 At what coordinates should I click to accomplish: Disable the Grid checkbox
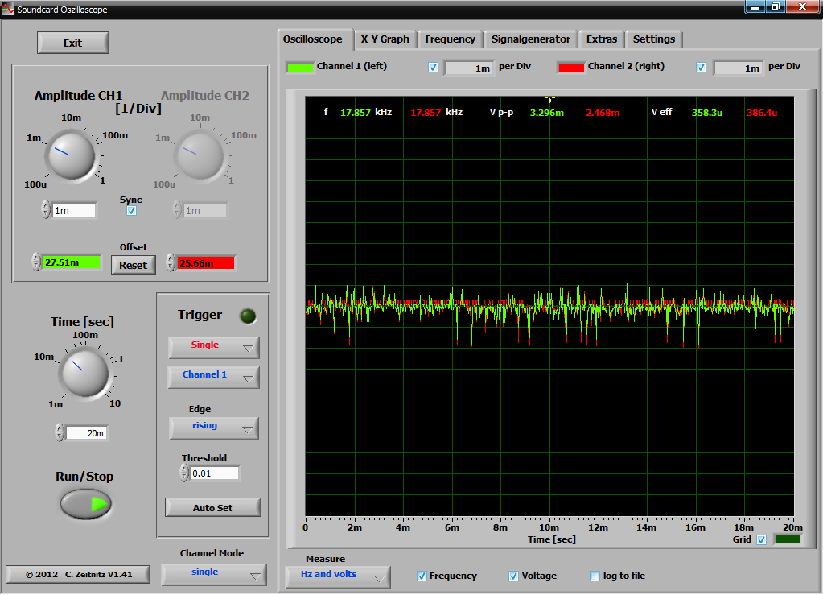coord(762,540)
